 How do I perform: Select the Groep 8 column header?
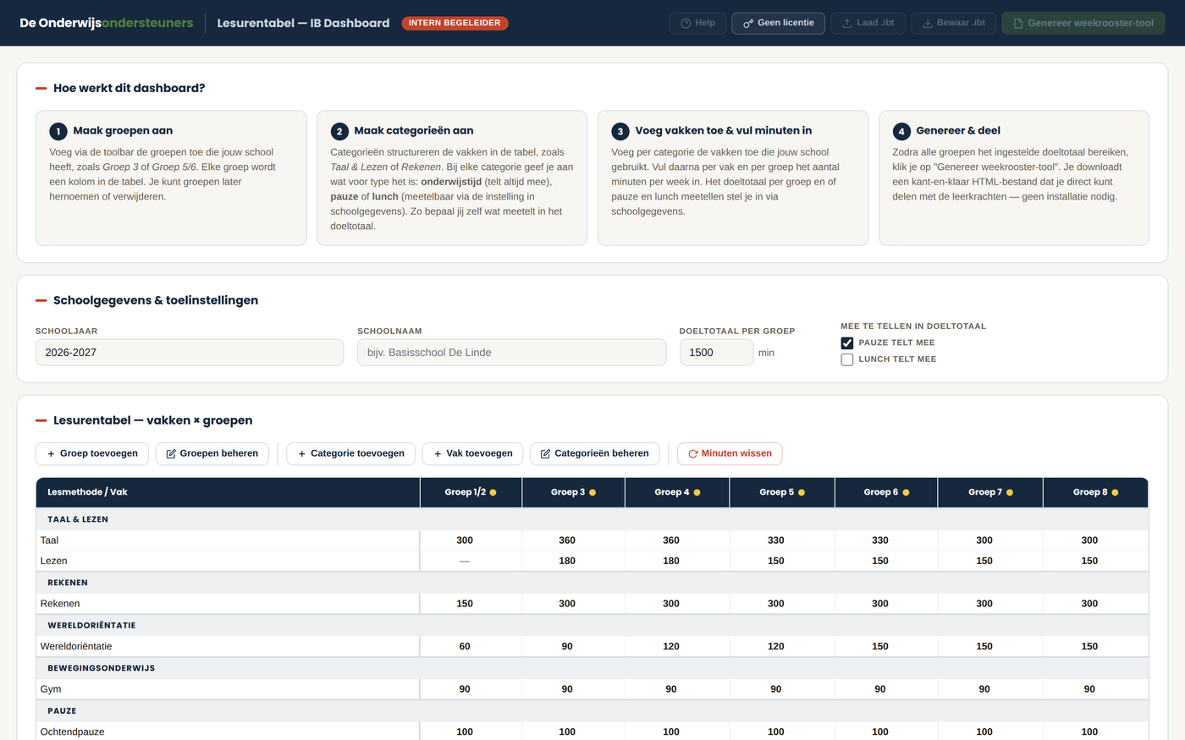pyautogui.click(x=1095, y=492)
